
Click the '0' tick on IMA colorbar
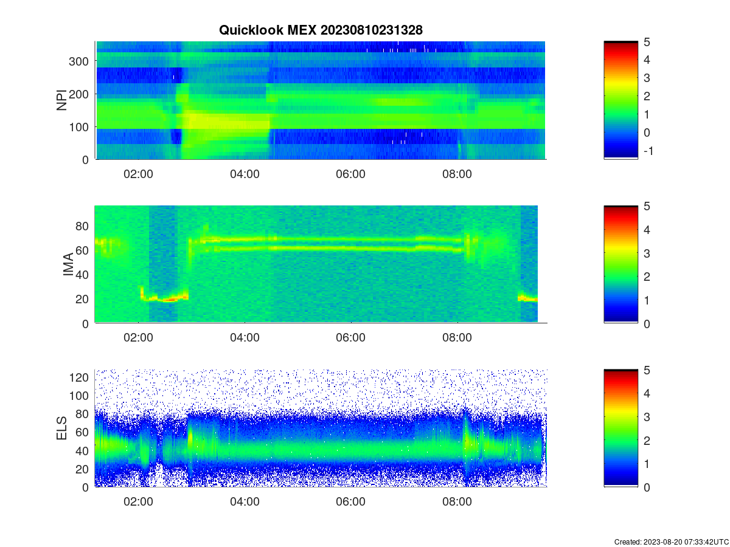(x=647, y=323)
